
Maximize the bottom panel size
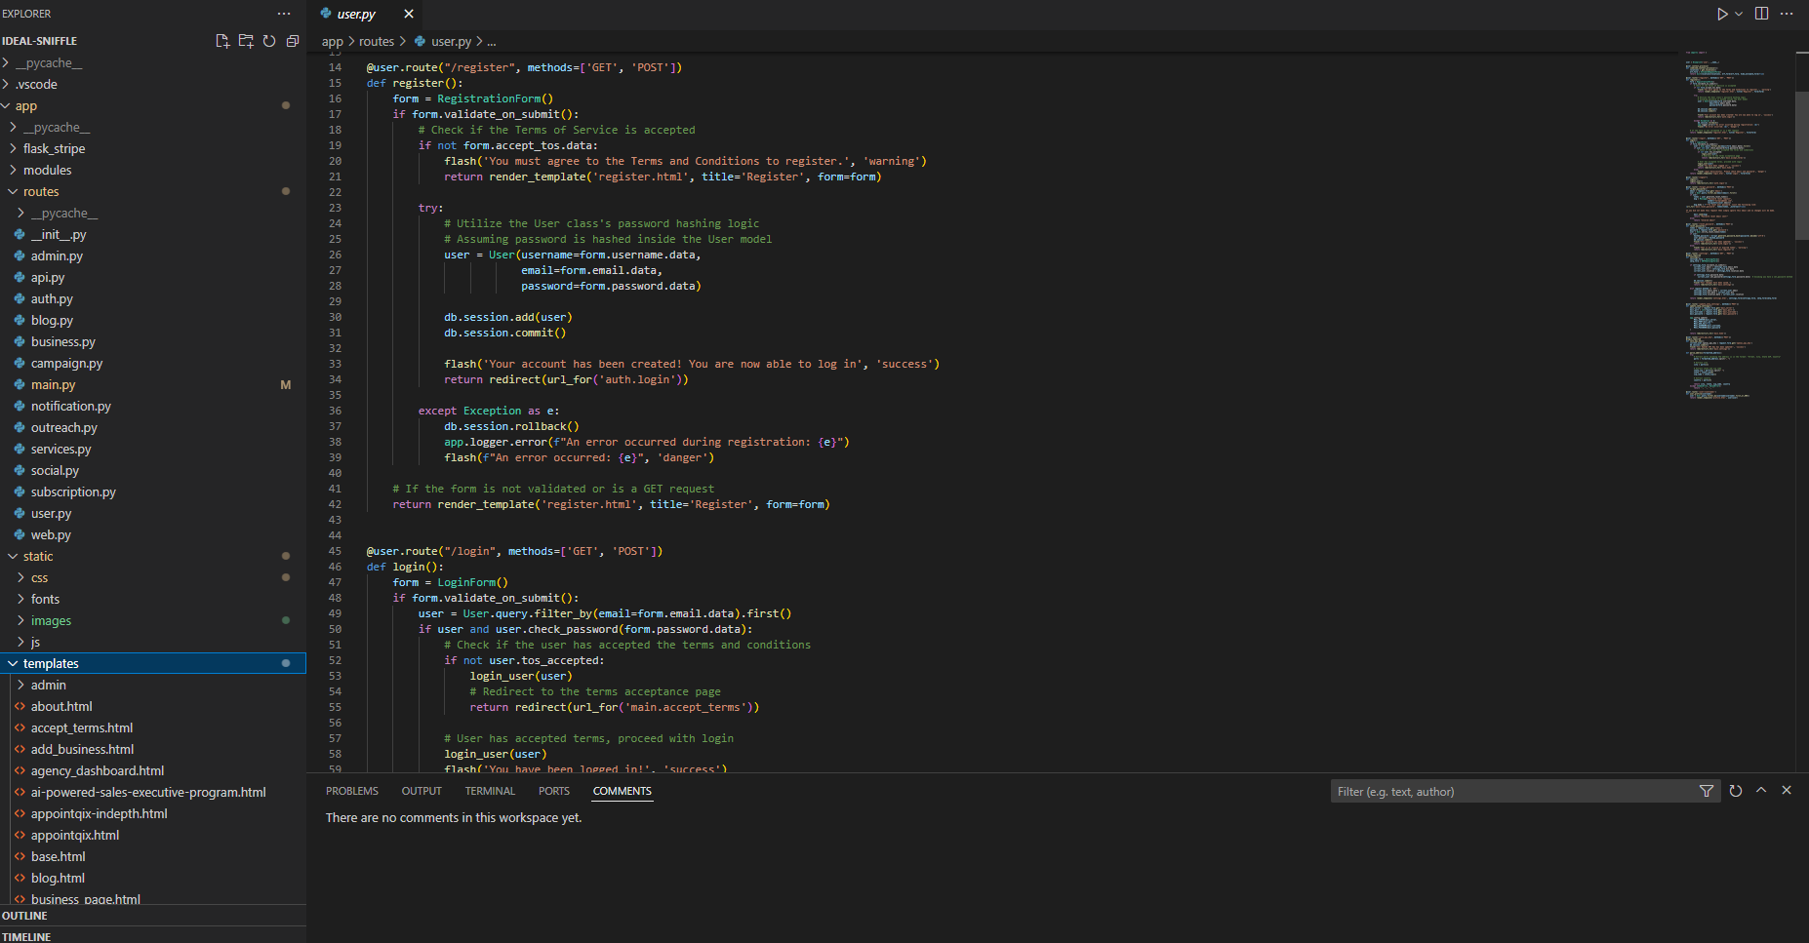[1761, 791]
